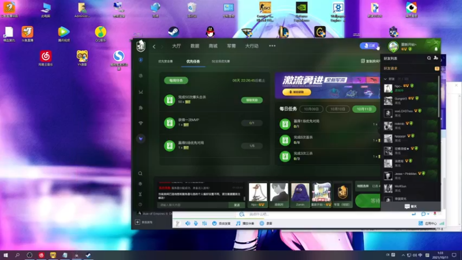Click the sidebar search magnifier icon
The width and height of the screenshot is (462, 260).
point(140,173)
